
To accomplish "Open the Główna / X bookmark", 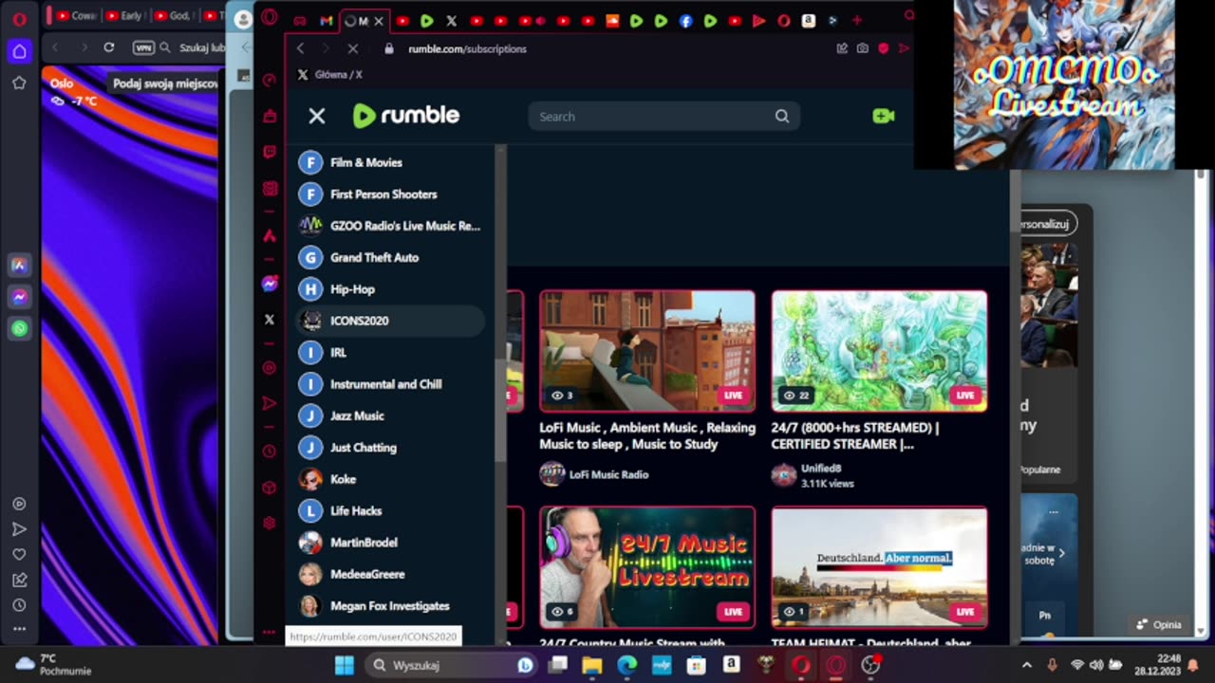I will pos(330,75).
